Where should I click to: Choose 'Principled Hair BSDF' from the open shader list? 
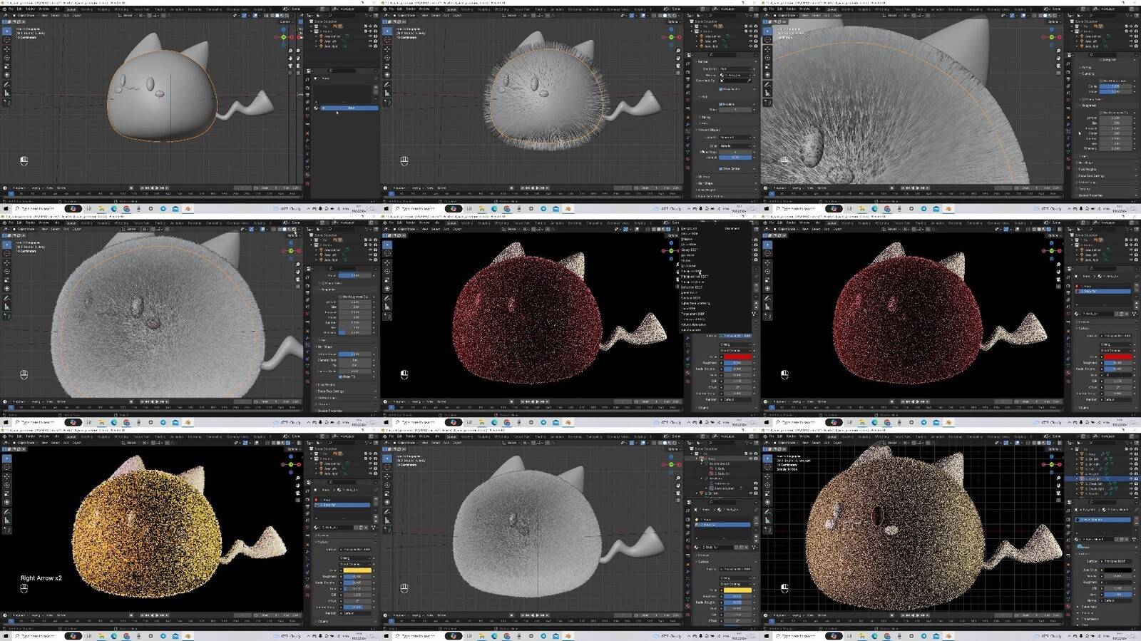pos(693,276)
